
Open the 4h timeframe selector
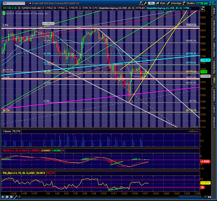[151, 3]
